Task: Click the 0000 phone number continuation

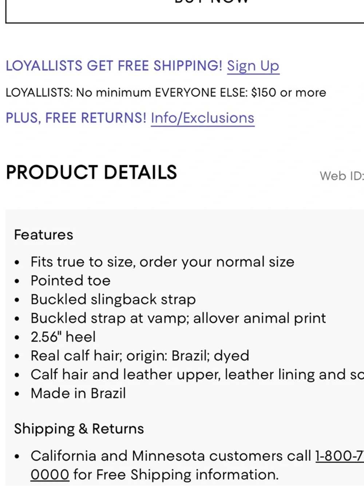Action: click(50, 475)
